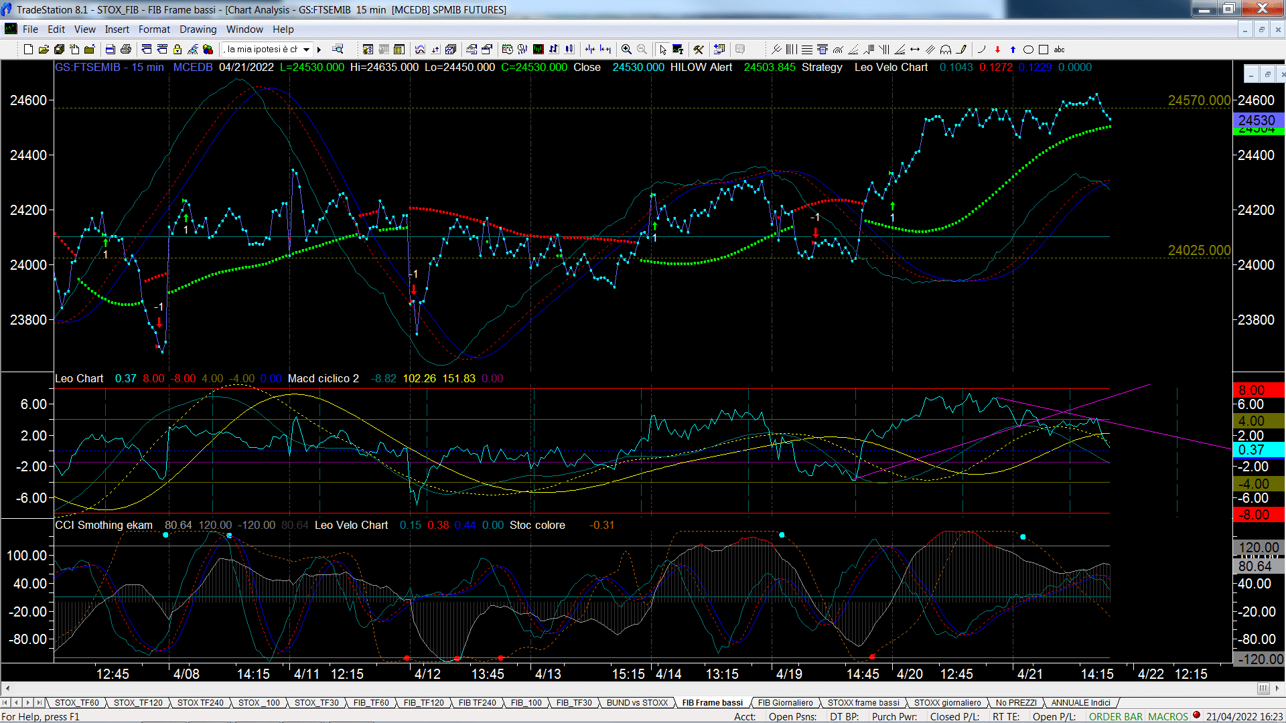Viewport: 1286px width, 723px height.
Task: Switch to the STOX TF240 tab
Action: pos(200,702)
